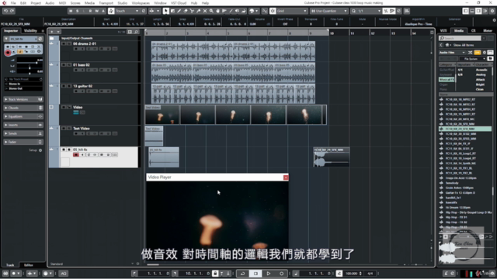Expand the Track Versions inspector section
Image resolution: width=497 pixels, height=279 pixels.
pyautogui.click(x=23, y=99)
